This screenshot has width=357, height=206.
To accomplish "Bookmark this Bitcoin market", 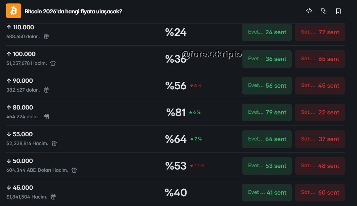I will click(x=338, y=11).
